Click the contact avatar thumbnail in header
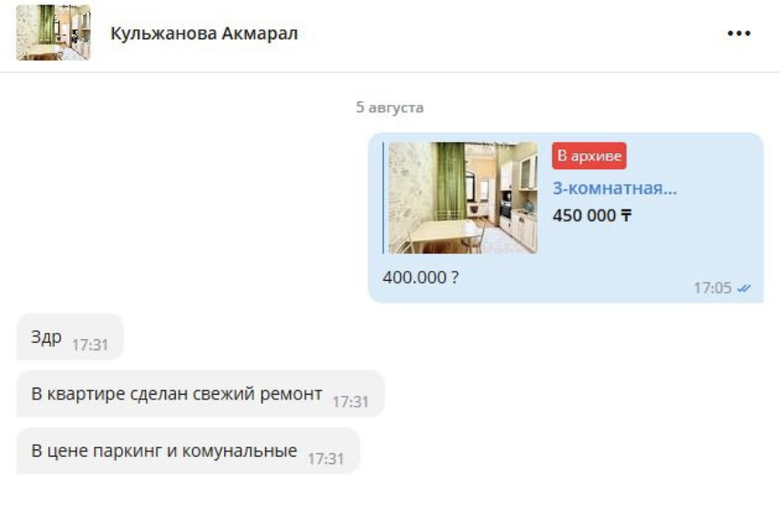The width and height of the screenshot is (780, 527). 53,33
